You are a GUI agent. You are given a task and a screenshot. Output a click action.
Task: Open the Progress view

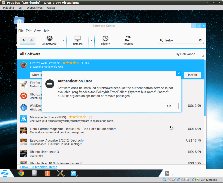tap(128, 40)
